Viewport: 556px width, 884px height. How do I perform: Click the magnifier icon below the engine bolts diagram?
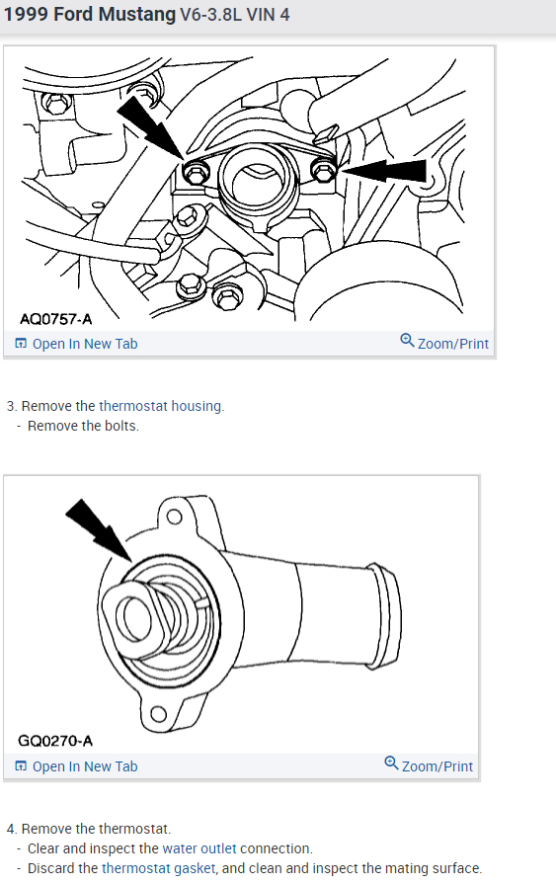coord(407,341)
